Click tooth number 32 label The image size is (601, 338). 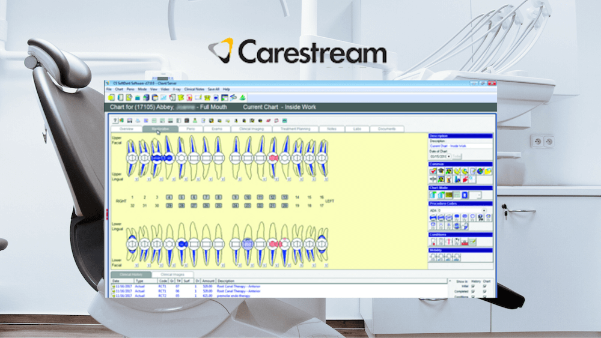[132, 205]
